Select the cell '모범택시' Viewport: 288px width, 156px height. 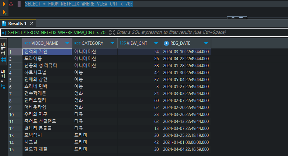point(47,135)
